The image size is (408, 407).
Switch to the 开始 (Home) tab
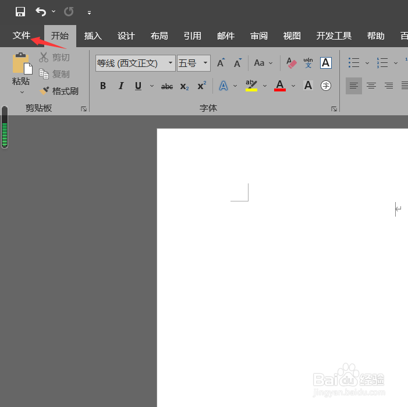tap(60, 36)
